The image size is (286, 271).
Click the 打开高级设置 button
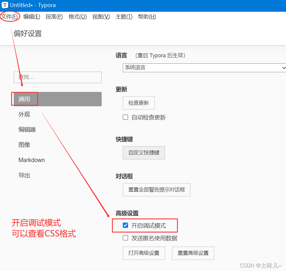[x=144, y=253]
